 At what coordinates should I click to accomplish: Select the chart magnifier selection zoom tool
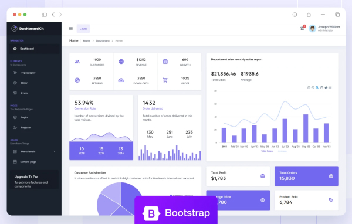[317, 88]
